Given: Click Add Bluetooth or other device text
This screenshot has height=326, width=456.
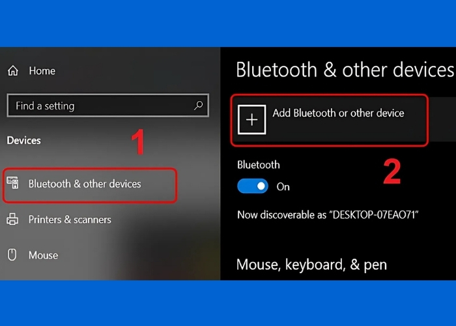Looking at the screenshot, I should coord(338,113).
